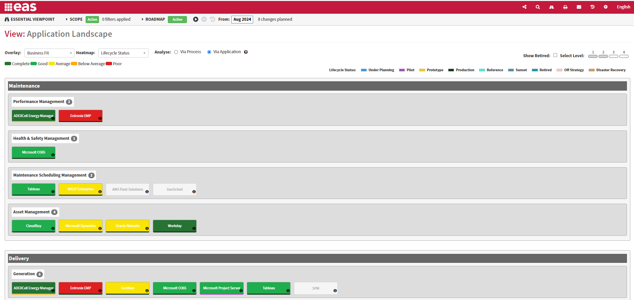The width and height of the screenshot is (634, 300).
Task: Open search with the magnifier icon
Action: [538, 7]
